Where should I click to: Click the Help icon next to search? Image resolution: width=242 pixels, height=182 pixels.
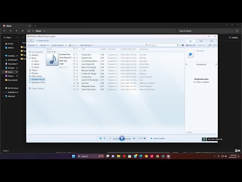183,45
